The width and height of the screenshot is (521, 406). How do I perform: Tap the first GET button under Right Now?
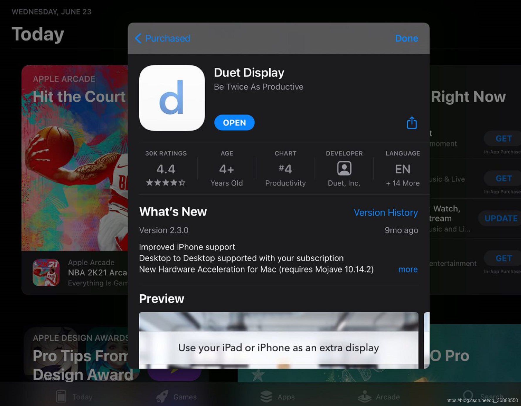503,139
